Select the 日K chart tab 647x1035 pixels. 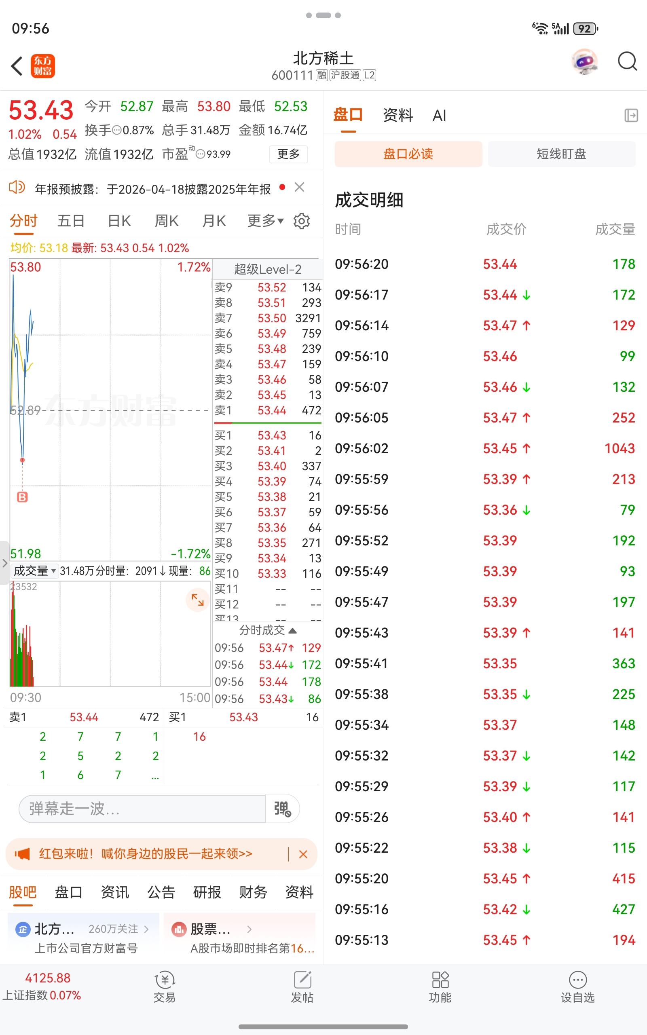pyautogui.click(x=119, y=221)
